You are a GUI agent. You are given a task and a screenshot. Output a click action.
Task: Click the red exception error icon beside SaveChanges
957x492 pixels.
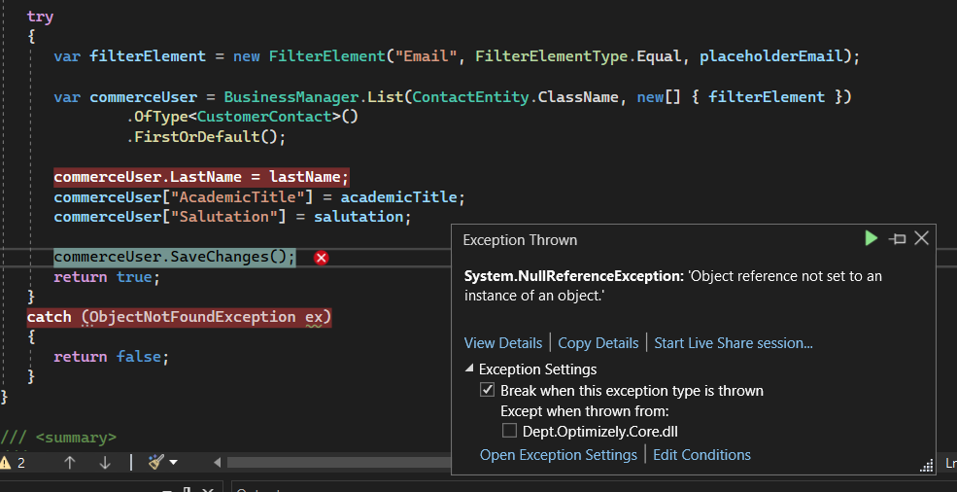click(x=322, y=257)
